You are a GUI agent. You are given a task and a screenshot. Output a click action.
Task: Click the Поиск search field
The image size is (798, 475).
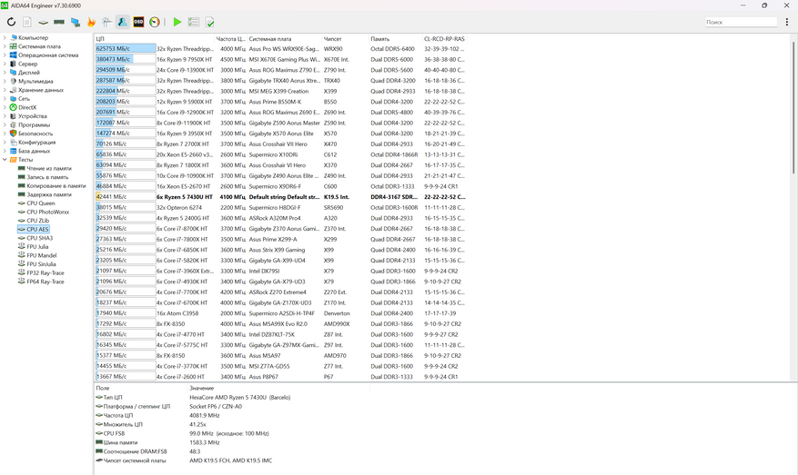741,22
